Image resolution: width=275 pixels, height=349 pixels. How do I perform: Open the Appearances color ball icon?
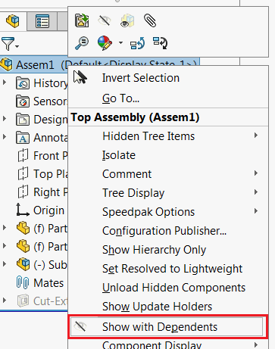click(105, 43)
